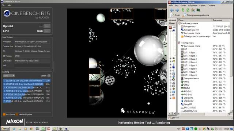Click green circle taskbar button
234x131 pixels.
pyautogui.click(x=43, y=129)
